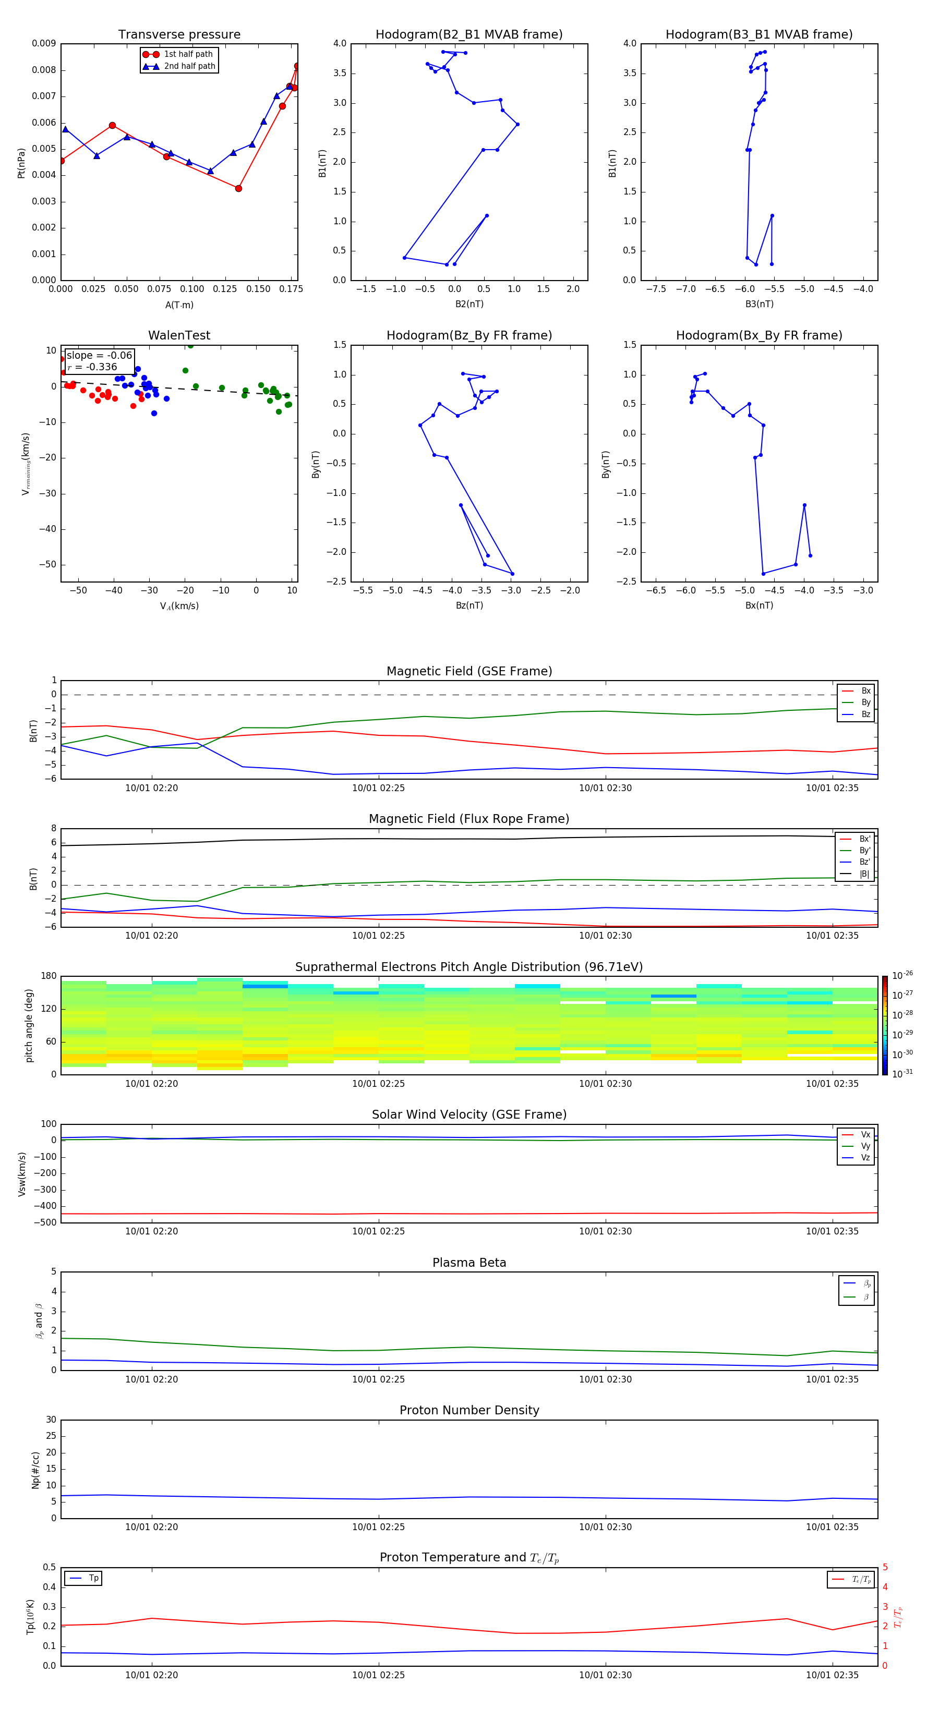Viewport: 939px width, 1721px height.
Task: Click the Vy entry in velocity legend
Action: pyautogui.click(x=856, y=1146)
